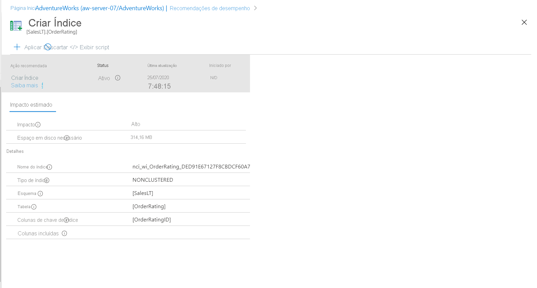Click the N/D initiated-by value
This screenshot has width=537, height=288.
pyautogui.click(x=214, y=78)
